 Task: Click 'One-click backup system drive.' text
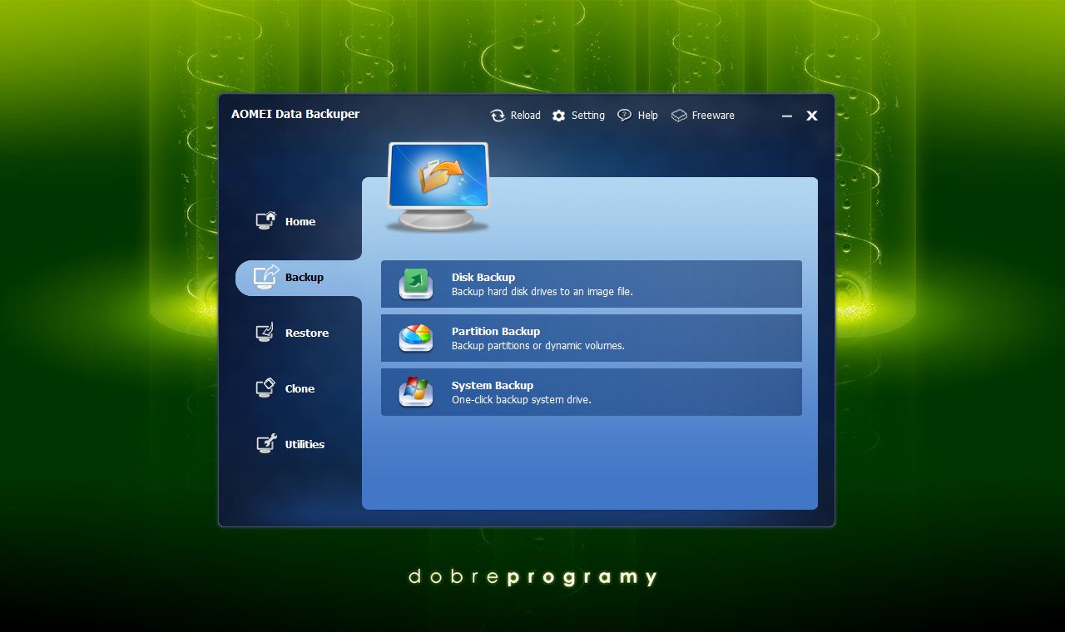tap(522, 400)
